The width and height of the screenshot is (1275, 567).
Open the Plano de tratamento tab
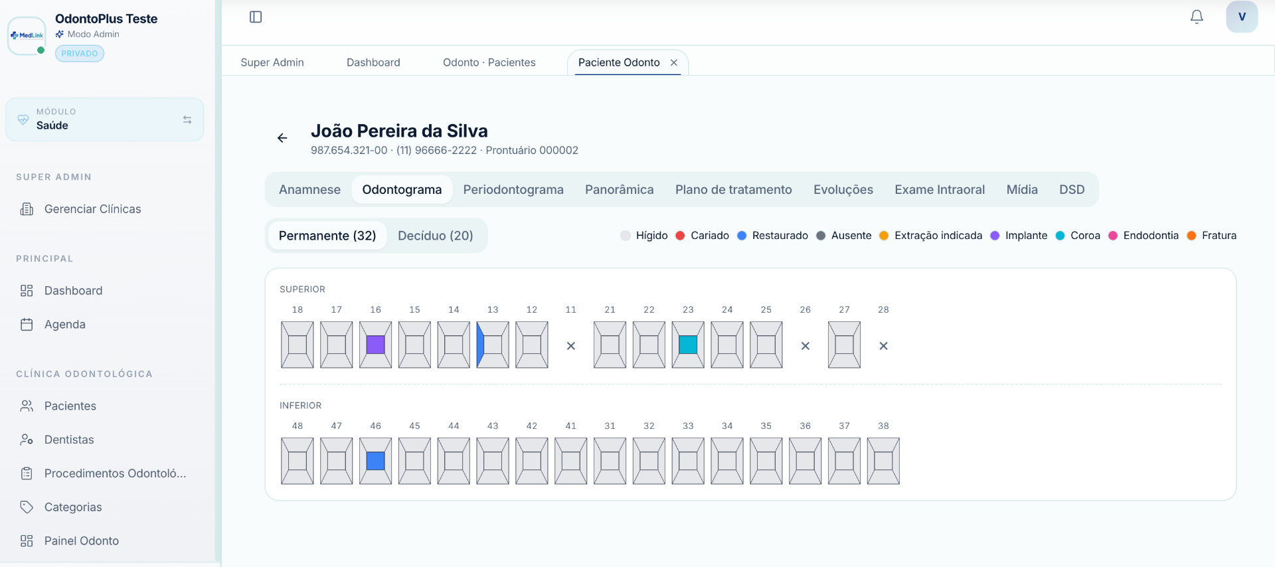(734, 190)
